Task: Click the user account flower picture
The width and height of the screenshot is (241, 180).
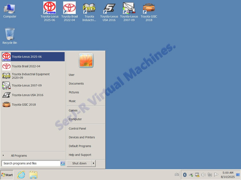Action: pyautogui.click(x=86, y=60)
